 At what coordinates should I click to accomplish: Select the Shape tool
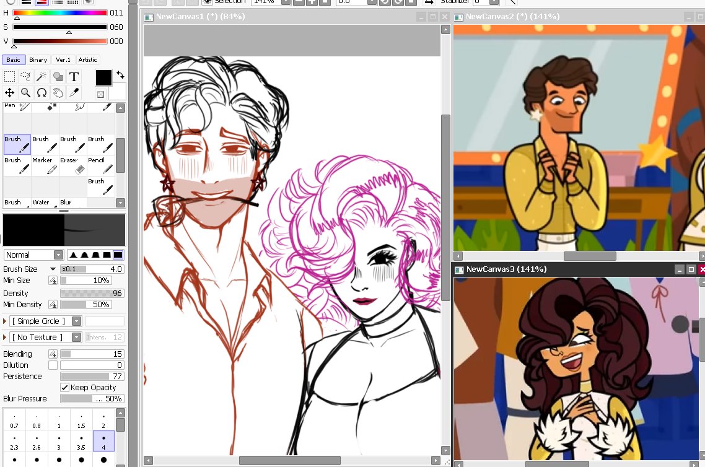58,76
